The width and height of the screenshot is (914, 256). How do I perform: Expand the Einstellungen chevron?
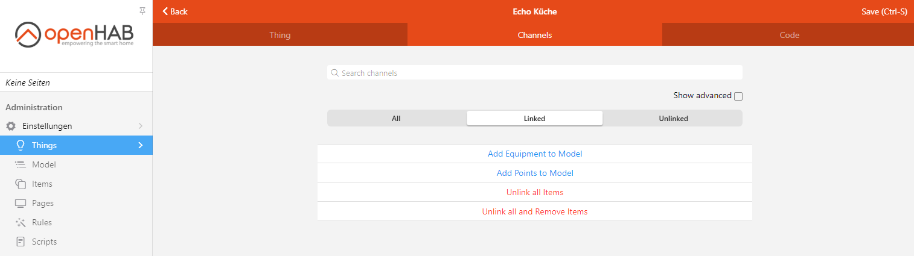click(x=141, y=126)
